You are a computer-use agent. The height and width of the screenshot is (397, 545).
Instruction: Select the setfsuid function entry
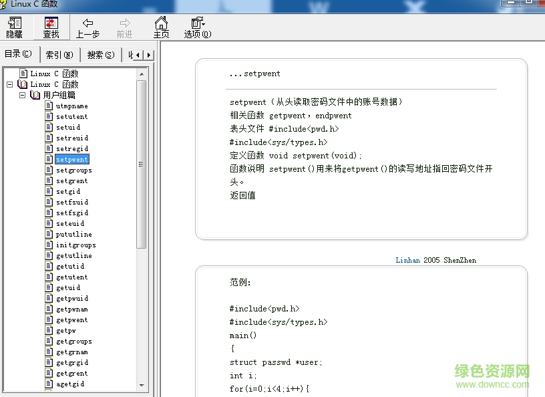tap(71, 202)
